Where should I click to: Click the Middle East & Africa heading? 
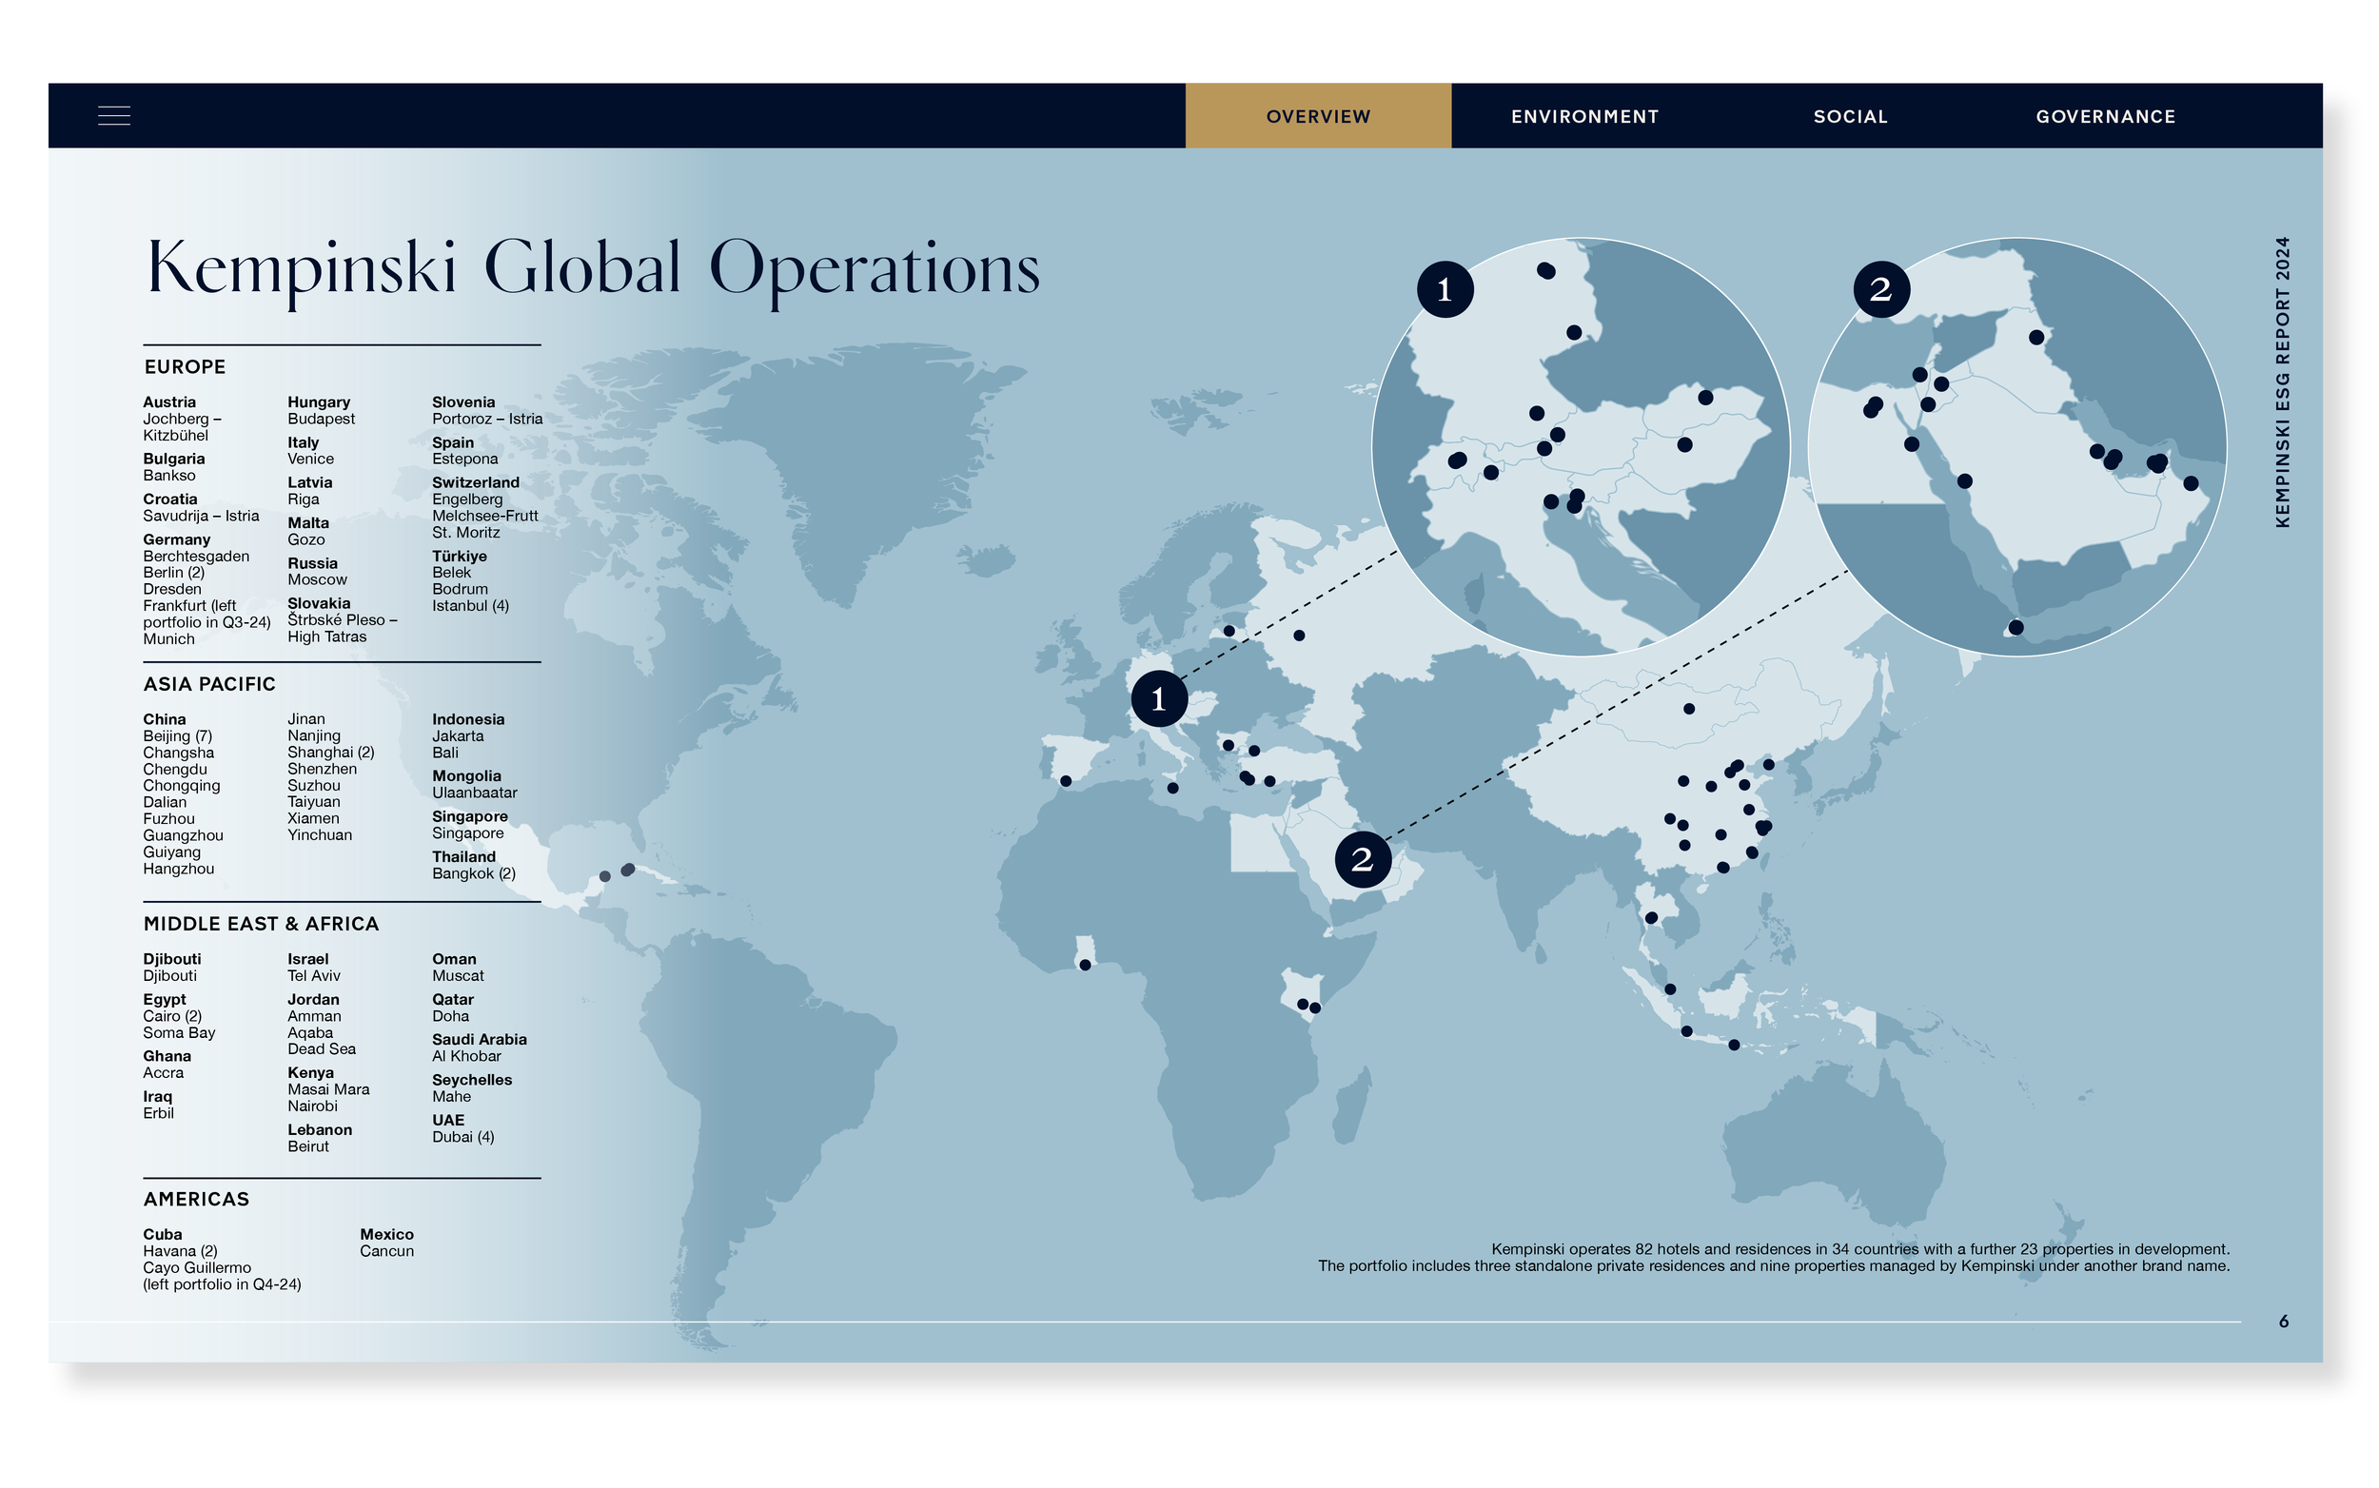261,924
